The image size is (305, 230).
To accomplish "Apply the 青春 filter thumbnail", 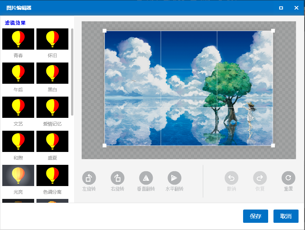I will coord(18,39).
